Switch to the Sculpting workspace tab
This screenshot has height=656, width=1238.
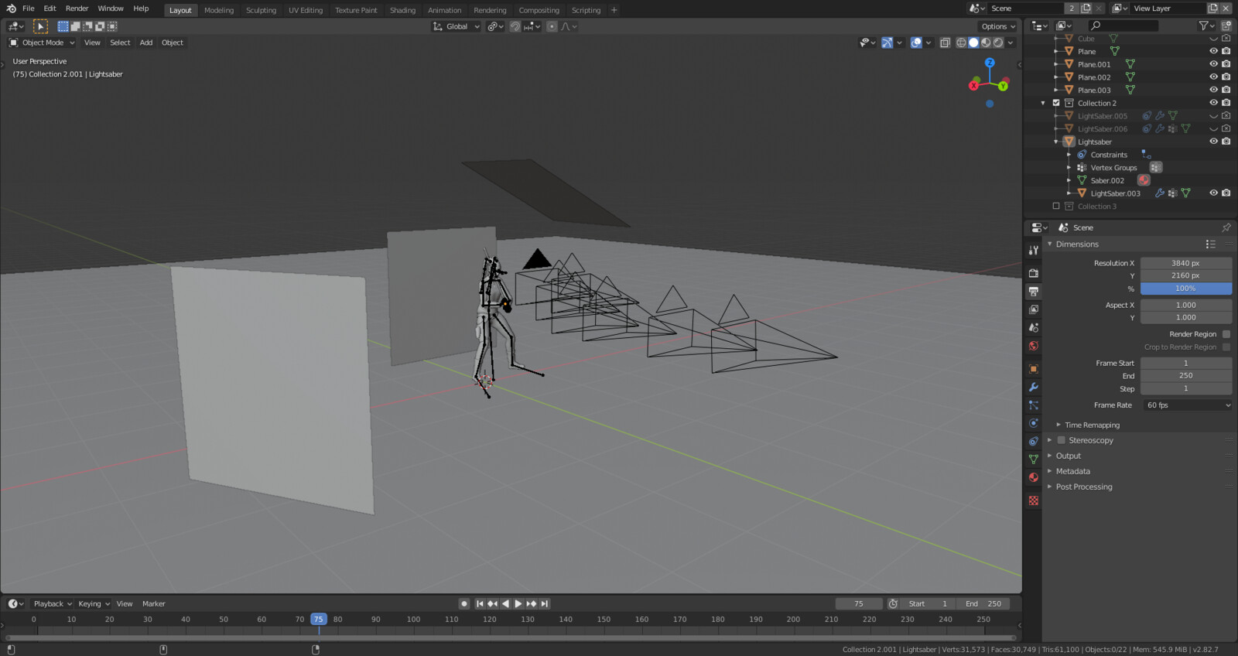pyautogui.click(x=261, y=10)
